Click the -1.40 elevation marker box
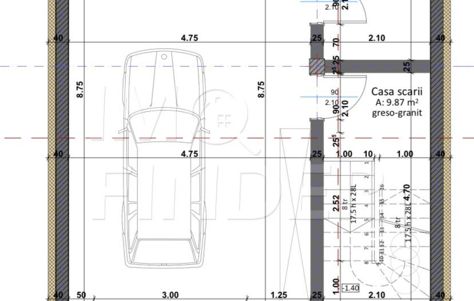The height and width of the screenshot is (301, 474). pos(350,288)
